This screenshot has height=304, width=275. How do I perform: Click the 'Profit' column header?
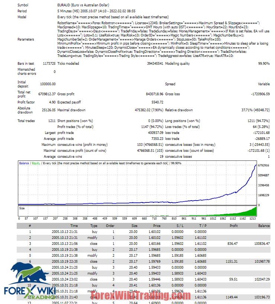click(233, 226)
